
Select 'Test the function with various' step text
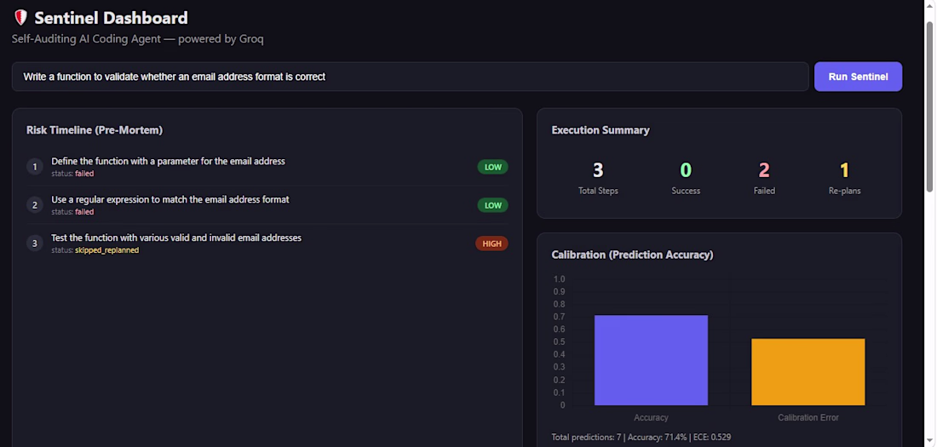176,238
